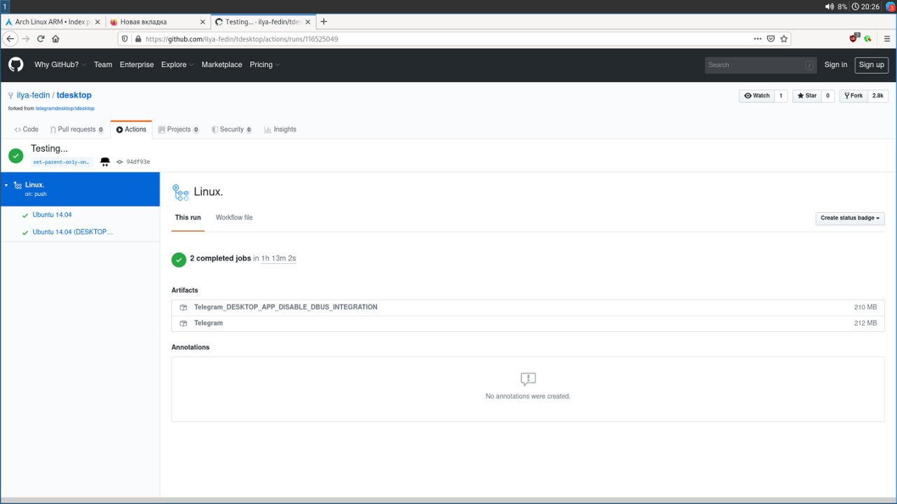Open the Pocket save icon in URL bar
Viewport: 897px width, 504px height.
[x=771, y=38]
